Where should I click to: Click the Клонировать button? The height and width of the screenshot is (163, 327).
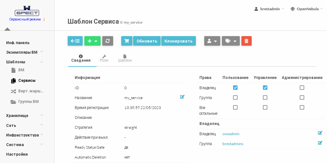[x=178, y=41]
